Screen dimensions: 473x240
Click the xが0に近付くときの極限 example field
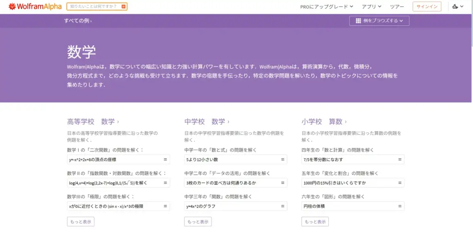coord(118,206)
